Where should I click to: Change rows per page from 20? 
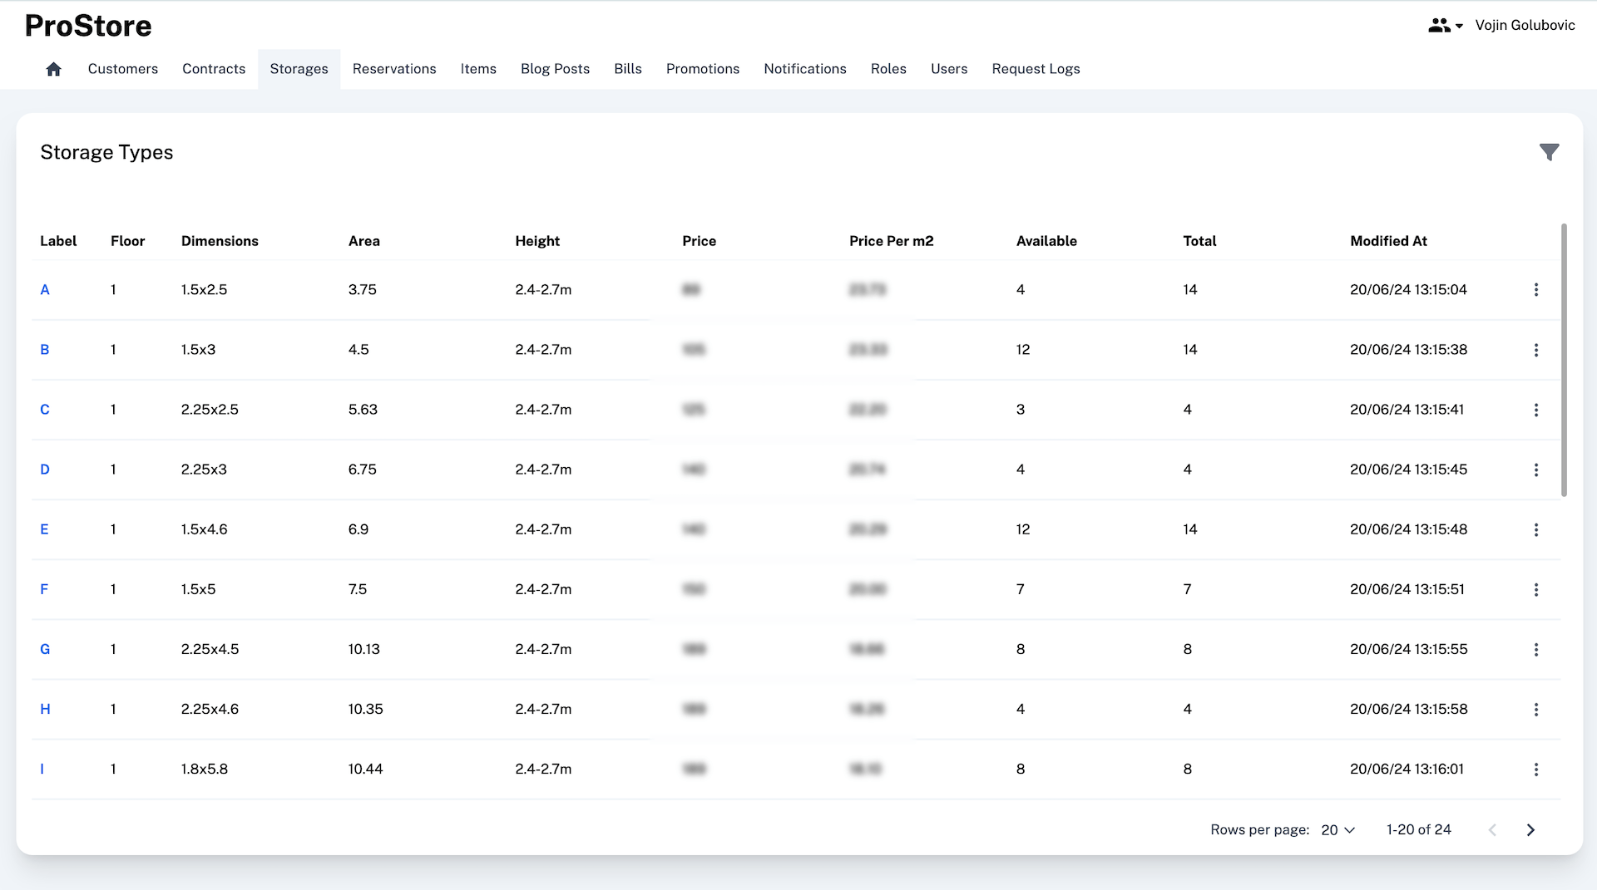tap(1338, 829)
